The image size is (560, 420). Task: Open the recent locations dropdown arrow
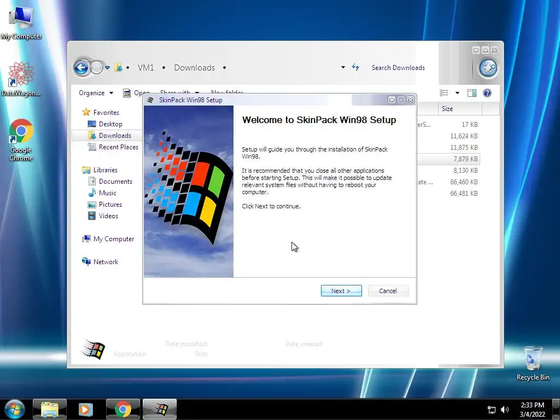[107, 67]
